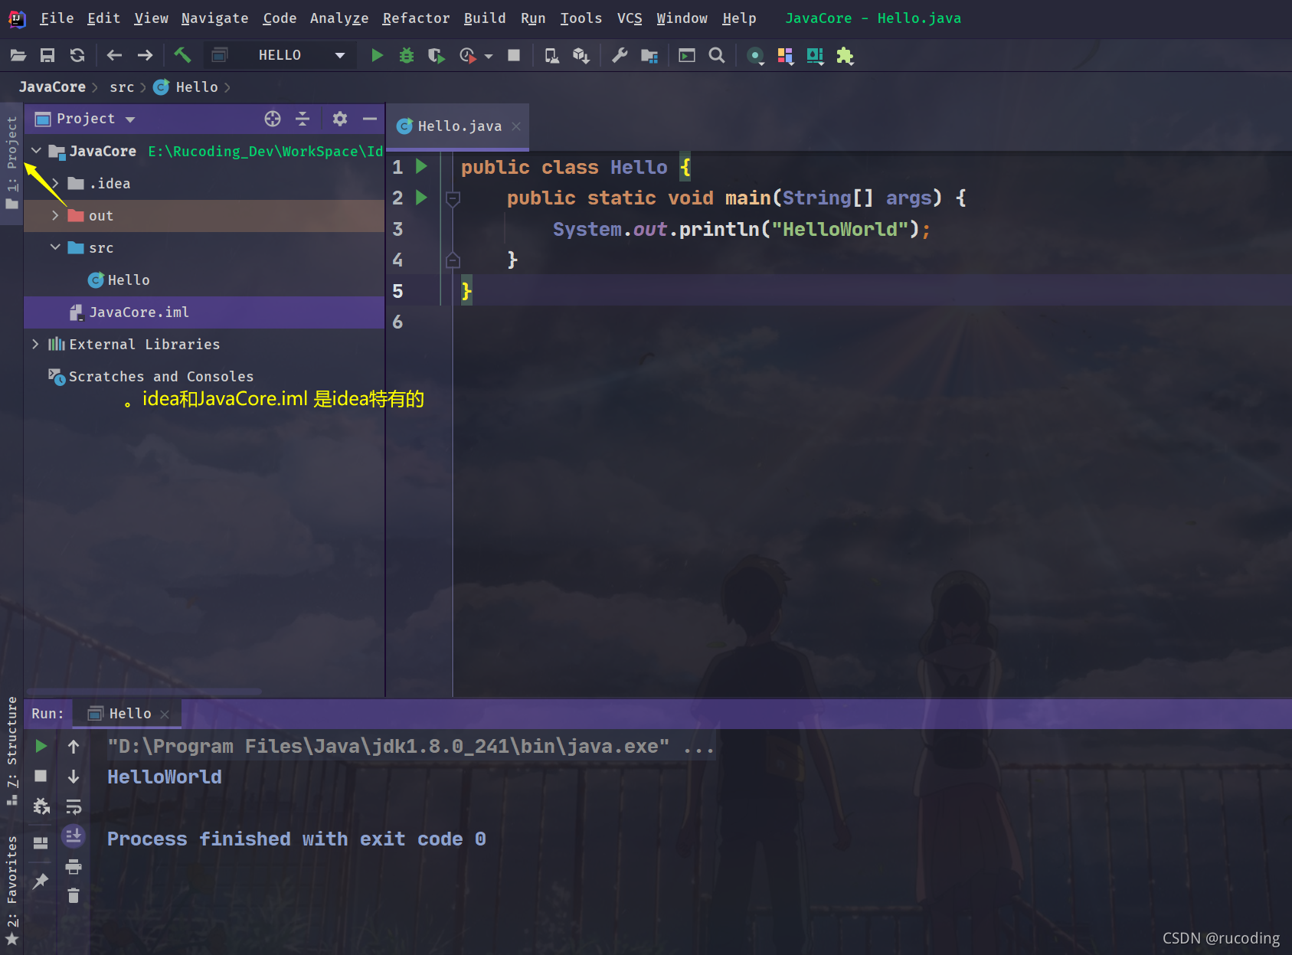This screenshot has height=955, width=1292.
Task: Open Project panel gear options
Action: [340, 119]
